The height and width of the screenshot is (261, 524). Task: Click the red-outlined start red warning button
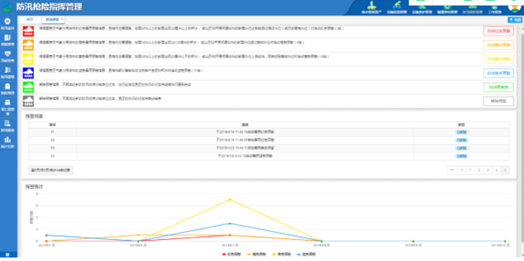click(x=498, y=31)
